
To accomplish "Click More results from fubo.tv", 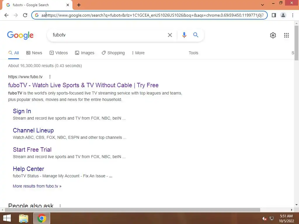I will [x=37, y=186].
